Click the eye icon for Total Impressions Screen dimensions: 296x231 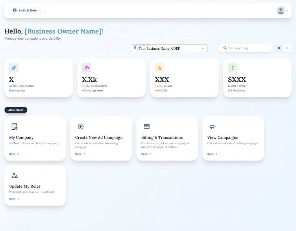tap(87, 68)
